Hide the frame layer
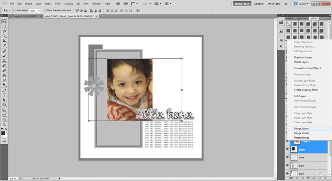The image size is (332, 181). coord(287,157)
